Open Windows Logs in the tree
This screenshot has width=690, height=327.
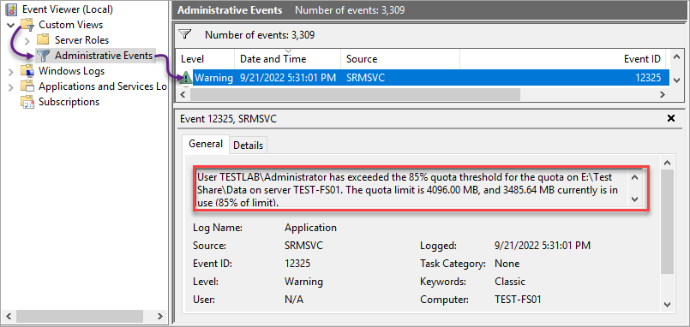tap(71, 71)
